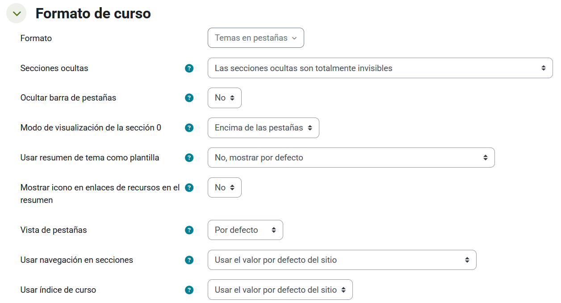The height and width of the screenshot is (303, 561).
Task: Open the 'No, mostrar por defecto' dropdown
Action: click(x=351, y=158)
